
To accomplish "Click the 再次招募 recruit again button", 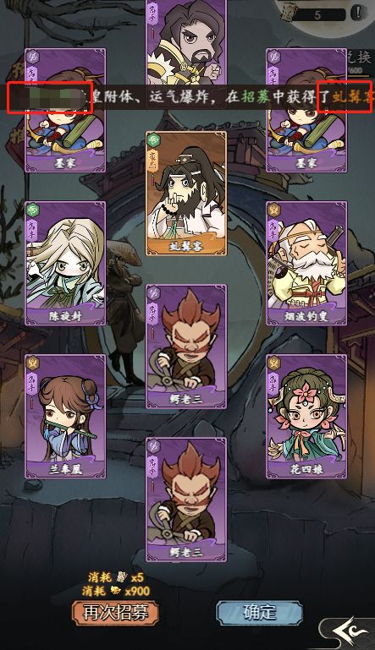I will point(116,612).
